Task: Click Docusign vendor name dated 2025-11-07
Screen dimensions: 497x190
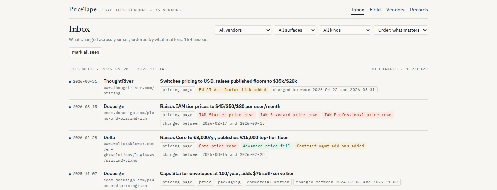Action: [x=114, y=173]
